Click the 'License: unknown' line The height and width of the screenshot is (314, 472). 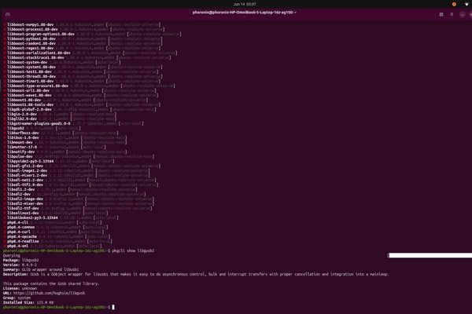click(x=20, y=288)
